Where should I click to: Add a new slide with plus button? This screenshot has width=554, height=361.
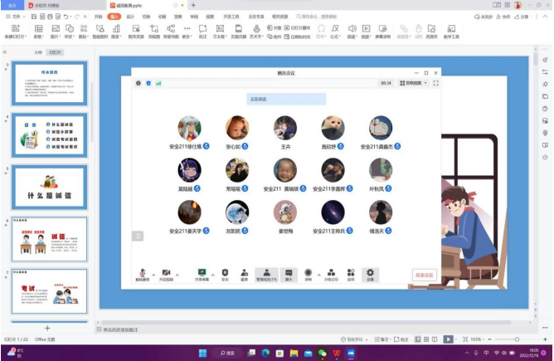[47, 328]
